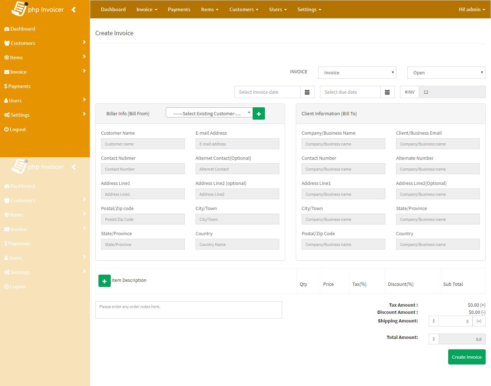The height and width of the screenshot is (386, 491).
Task: Click into the Shipping Amount field
Action: pos(455,321)
